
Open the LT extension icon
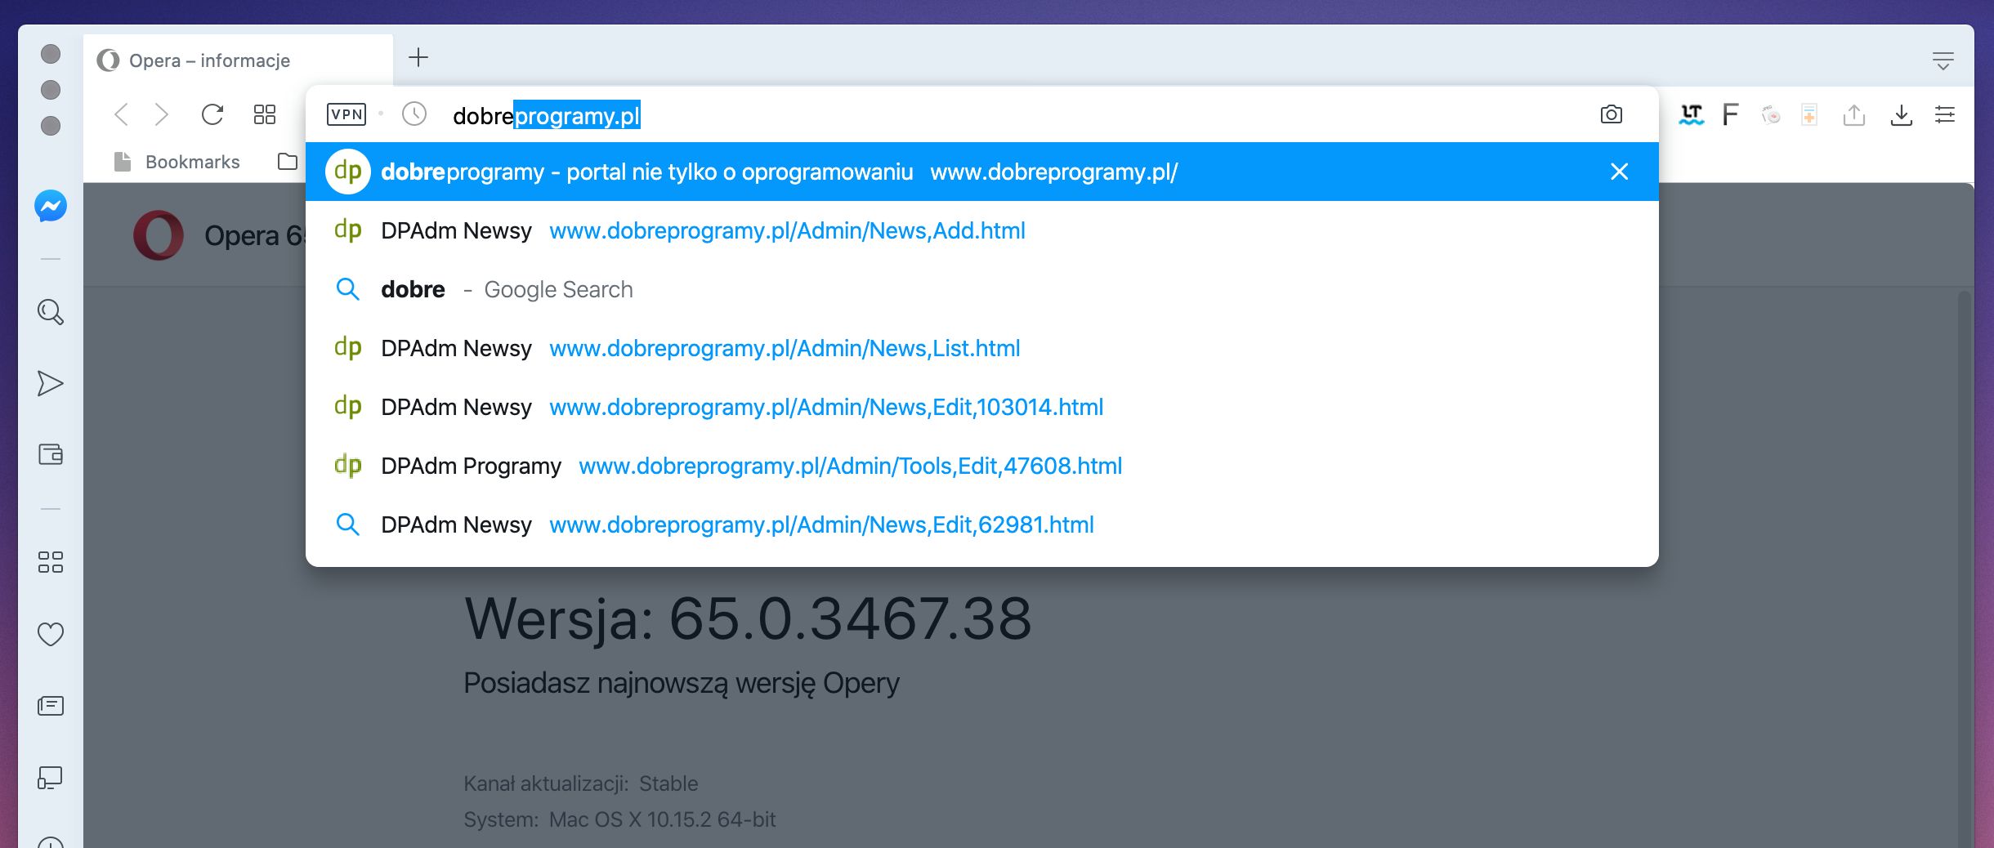coord(1691,114)
